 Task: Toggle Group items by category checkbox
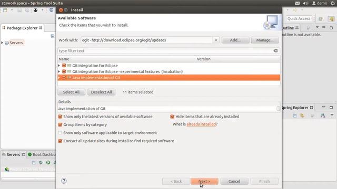pyautogui.click(x=60, y=125)
